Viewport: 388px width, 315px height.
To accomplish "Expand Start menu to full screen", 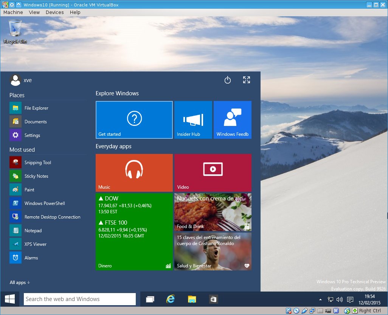I will pyautogui.click(x=247, y=80).
